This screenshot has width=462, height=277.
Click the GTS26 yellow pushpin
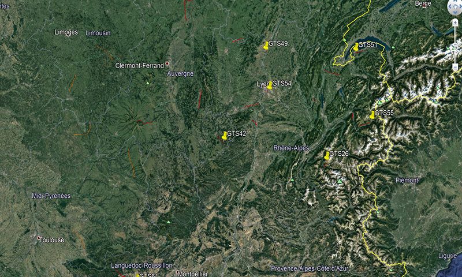(x=327, y=156)
